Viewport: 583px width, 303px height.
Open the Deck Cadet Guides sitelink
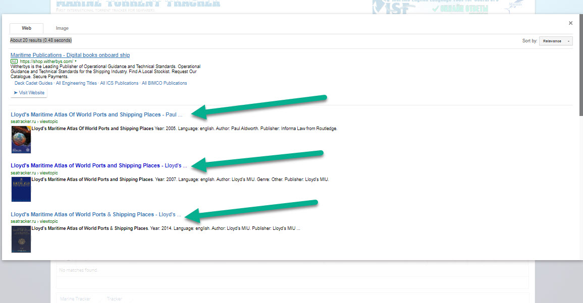click(x=33, y=83)
